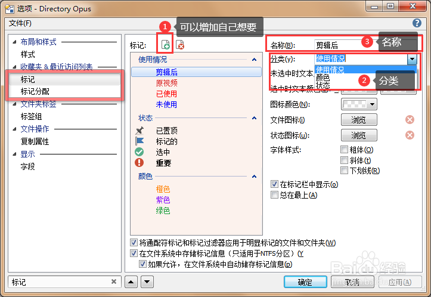Open the help question mark icon

point(417,23)
